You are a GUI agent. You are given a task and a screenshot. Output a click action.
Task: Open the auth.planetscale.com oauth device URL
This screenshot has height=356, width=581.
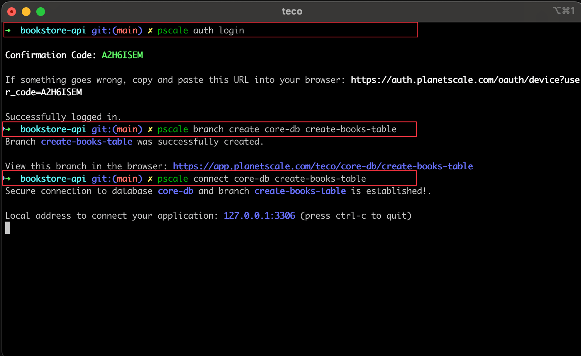465,80
